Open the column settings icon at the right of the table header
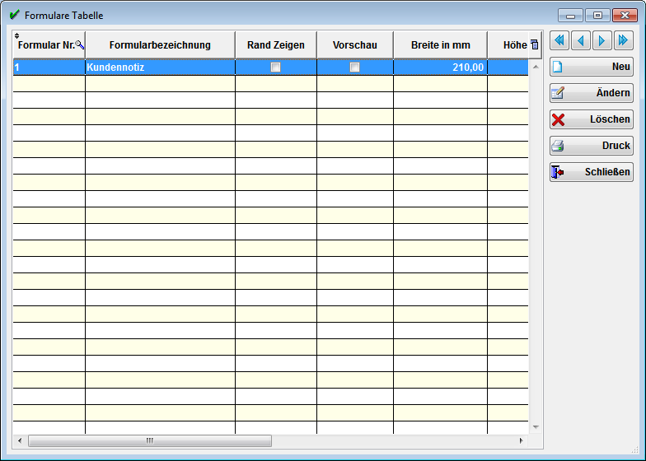The height and width of the screenshot is (461, 646). coord(534,44)
